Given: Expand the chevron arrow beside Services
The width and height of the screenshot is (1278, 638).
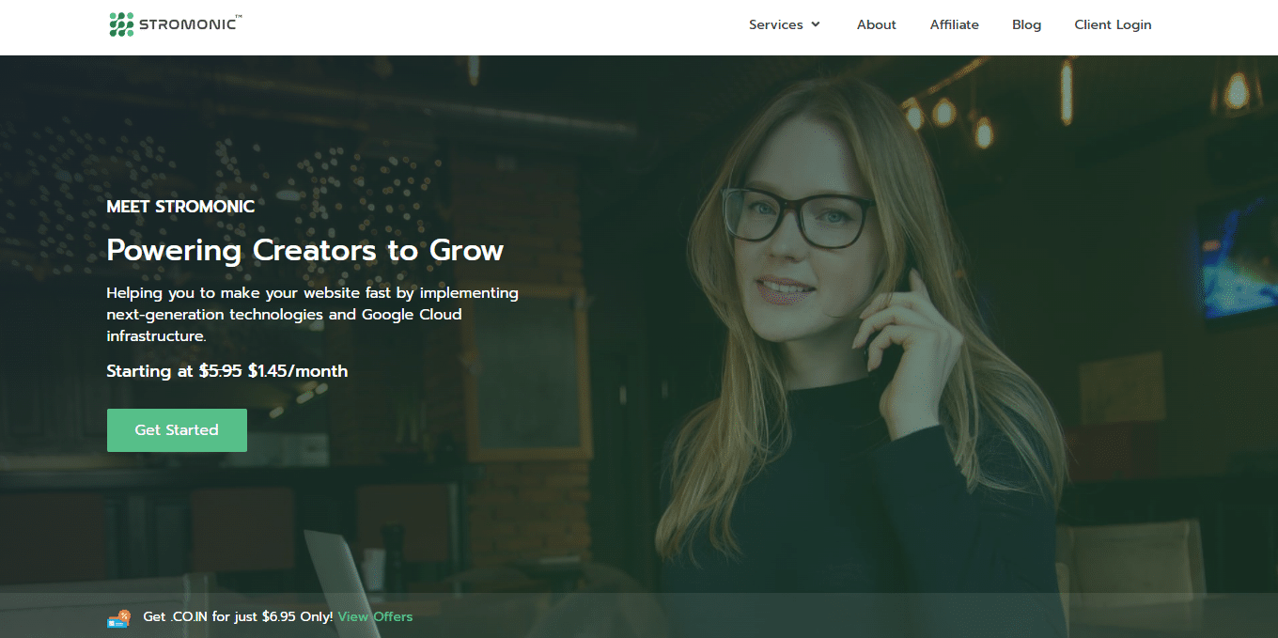Looking at the screenshot, I should point(816,24).
